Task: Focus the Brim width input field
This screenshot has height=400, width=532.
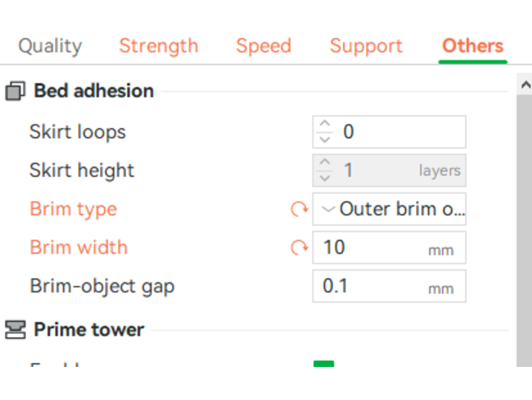Action: [x=373, y=247]
